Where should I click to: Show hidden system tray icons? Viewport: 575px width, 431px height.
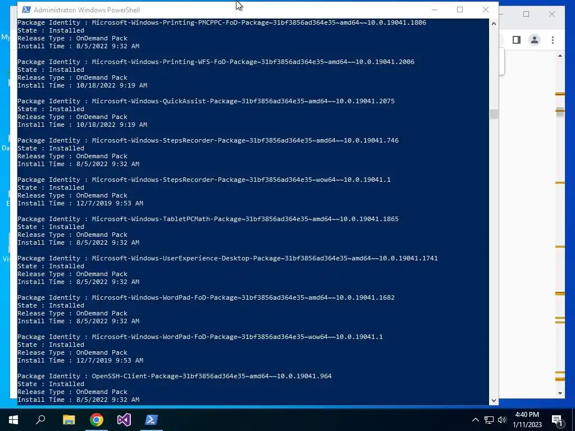(475, 420)
